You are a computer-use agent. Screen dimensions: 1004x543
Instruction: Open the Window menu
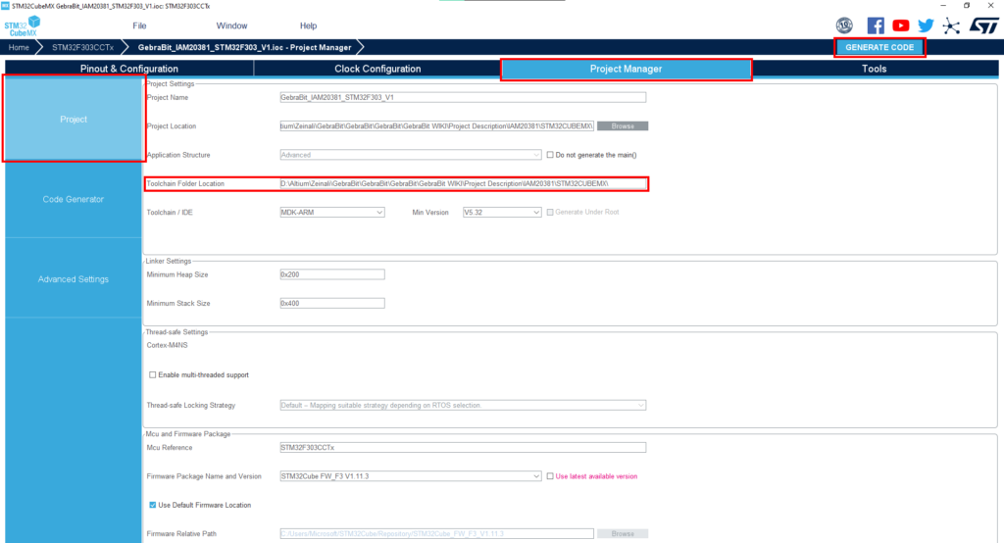pos(231,25)
